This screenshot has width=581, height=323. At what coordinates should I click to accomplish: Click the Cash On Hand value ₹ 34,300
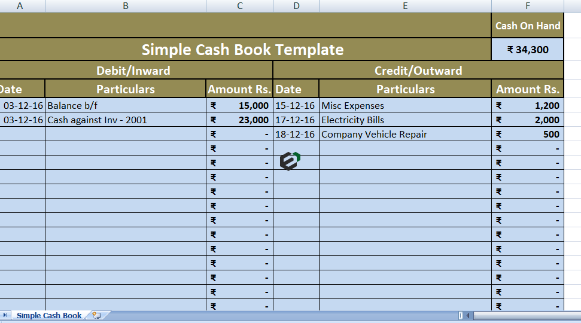tap(527, 50)
